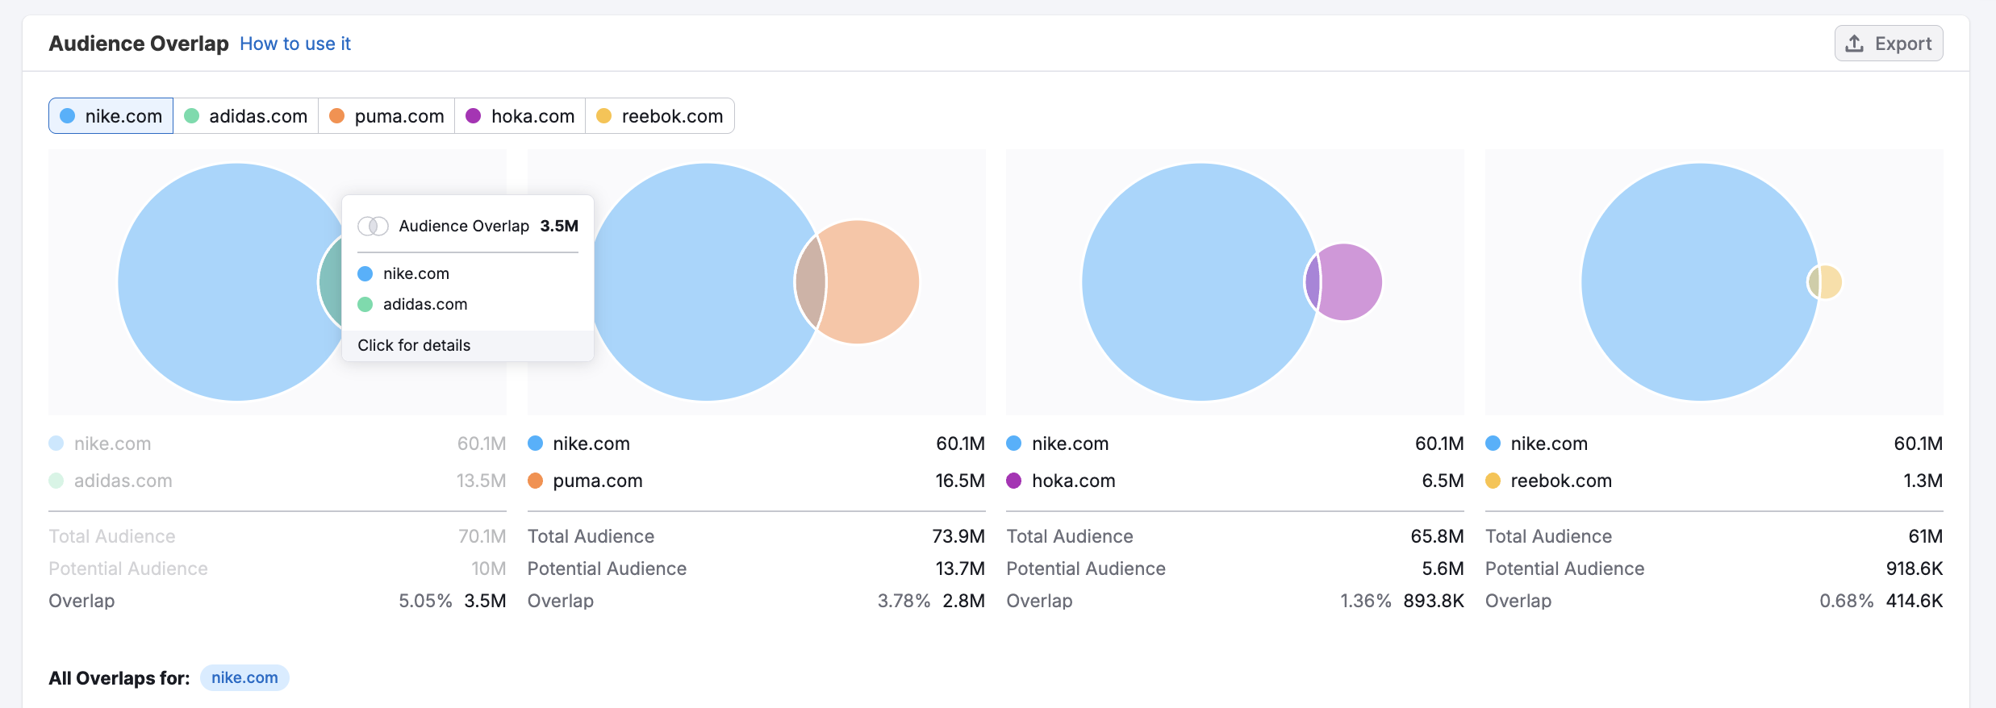Click the blue dot beside nike.com tab

pyautogui.click(x=68, y=116)
